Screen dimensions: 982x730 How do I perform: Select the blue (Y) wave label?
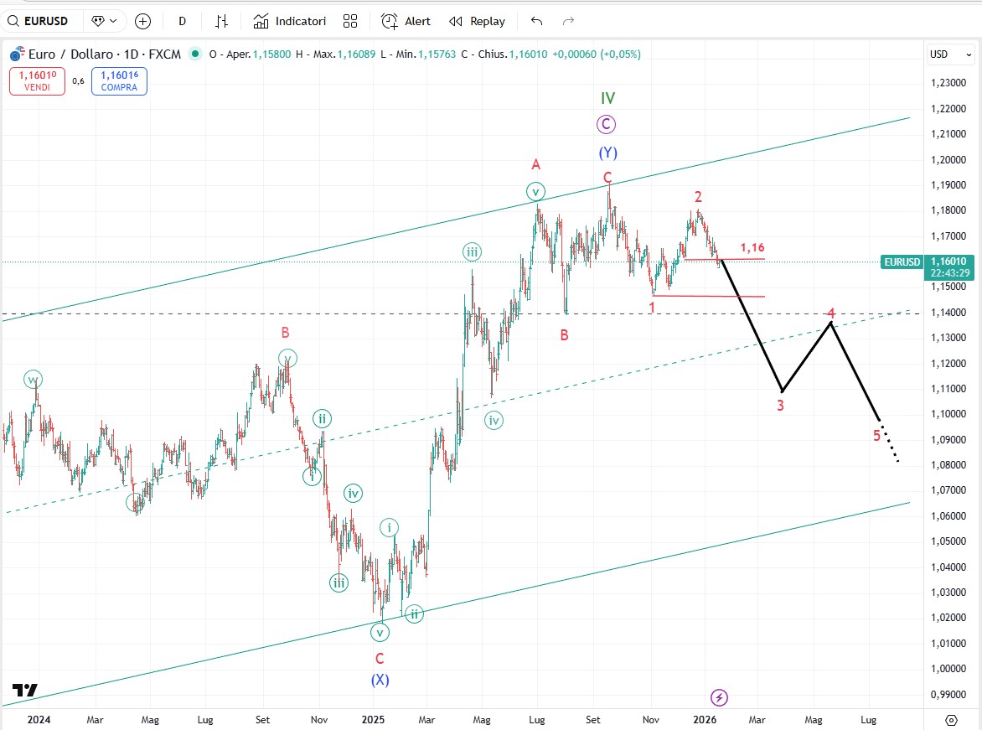pyautogui.click(x=607, y=153)
